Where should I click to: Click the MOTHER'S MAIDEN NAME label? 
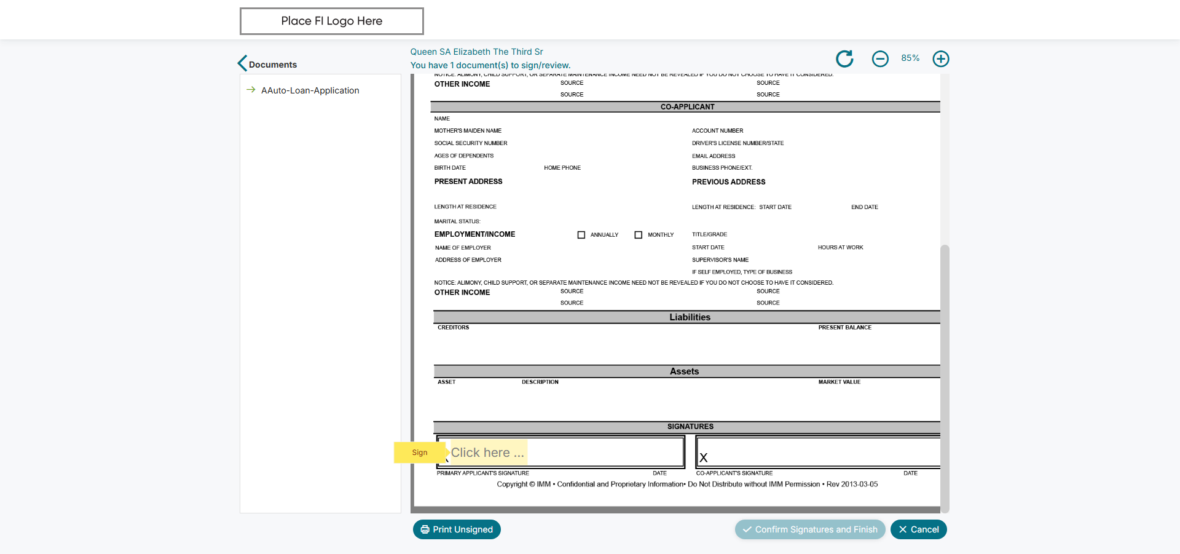(x=468, y=131)
